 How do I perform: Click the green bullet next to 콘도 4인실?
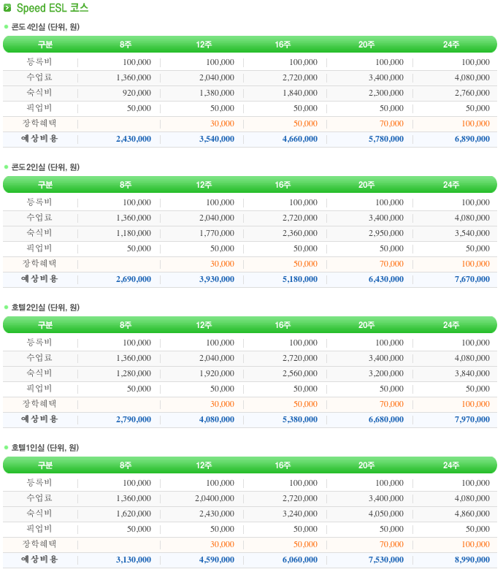(6, 26)
